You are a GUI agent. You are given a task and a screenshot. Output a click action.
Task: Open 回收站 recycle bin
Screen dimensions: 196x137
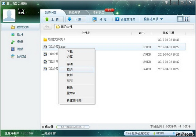(x=21, y=56)
